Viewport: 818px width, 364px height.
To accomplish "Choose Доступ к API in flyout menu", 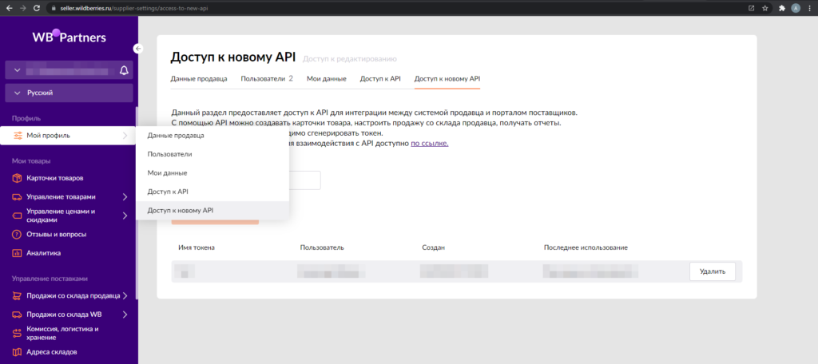I will pyautogui.click(x=212, y=192).
